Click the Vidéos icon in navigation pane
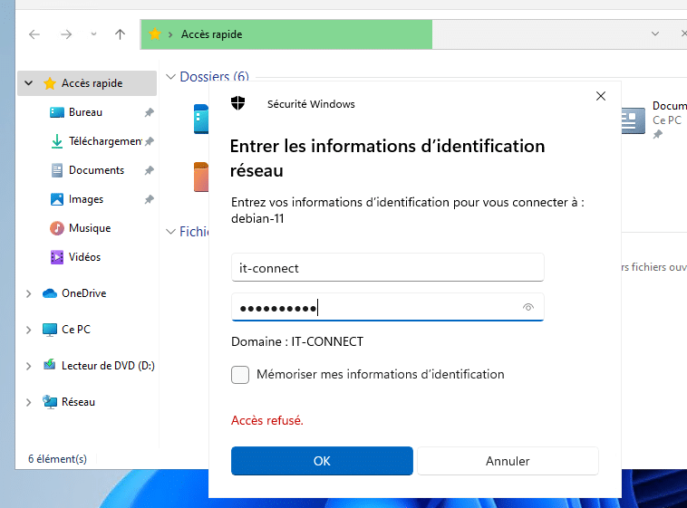 click(x=56, y=257)
